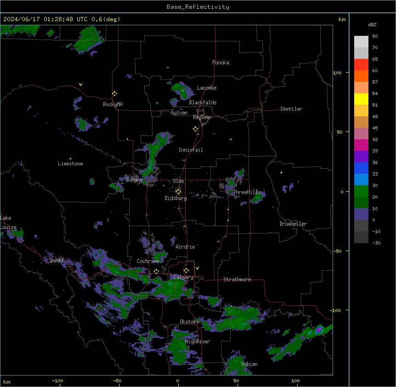Click the 100 tick on the vertical axis
Viewport: 396px width, 387px height.
coord(337,73)
